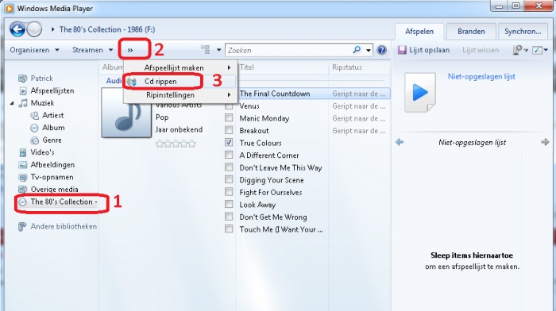Switch to the Branden tab

pos(471,32)
